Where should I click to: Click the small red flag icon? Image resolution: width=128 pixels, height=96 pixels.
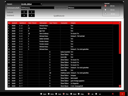(x=113, y=94)
